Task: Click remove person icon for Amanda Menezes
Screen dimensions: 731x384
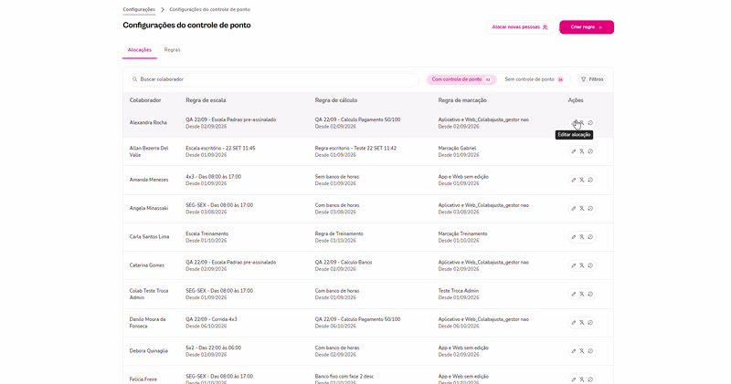Action: tap(582, 180)
